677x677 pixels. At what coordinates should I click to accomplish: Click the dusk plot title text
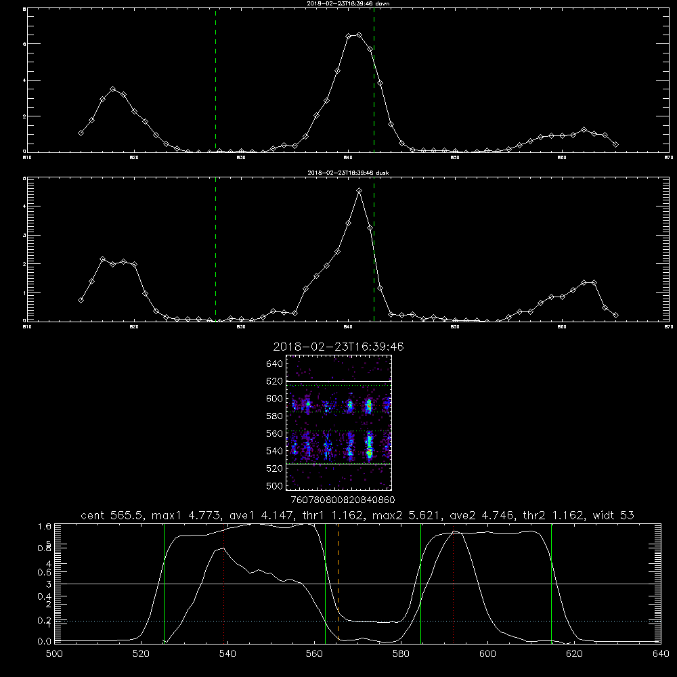point(348,173)
